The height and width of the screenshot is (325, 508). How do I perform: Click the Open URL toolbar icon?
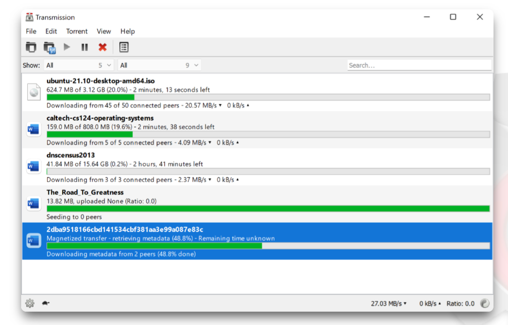tap(49, 47)
